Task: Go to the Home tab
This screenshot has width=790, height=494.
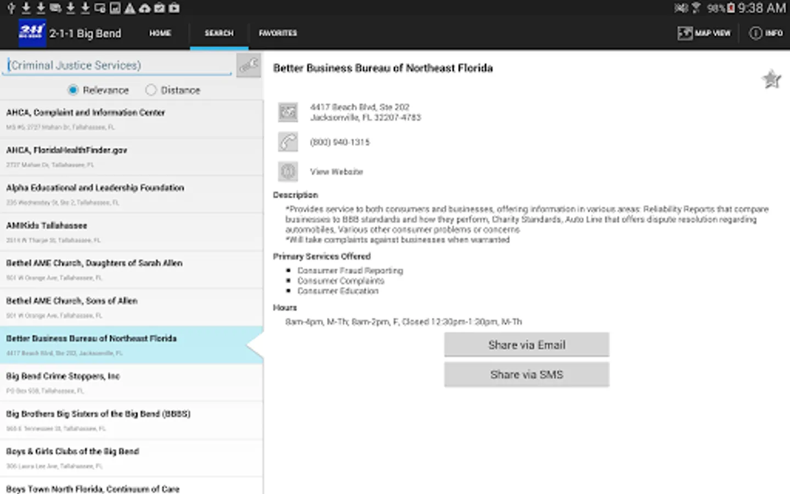Action: click(x=160, y=33)
